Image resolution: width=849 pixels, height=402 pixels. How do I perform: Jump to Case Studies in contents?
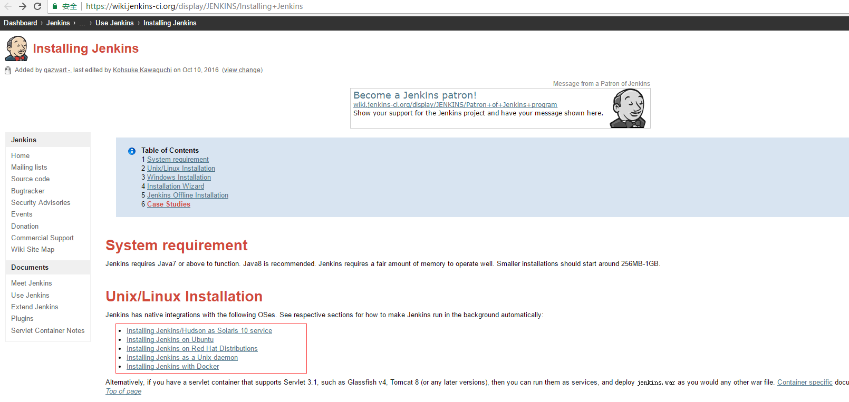tap(169, 204)
